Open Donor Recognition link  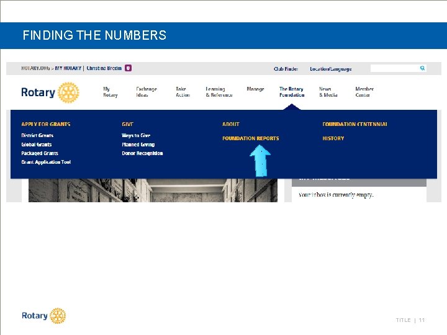click(x=142, y=153)
